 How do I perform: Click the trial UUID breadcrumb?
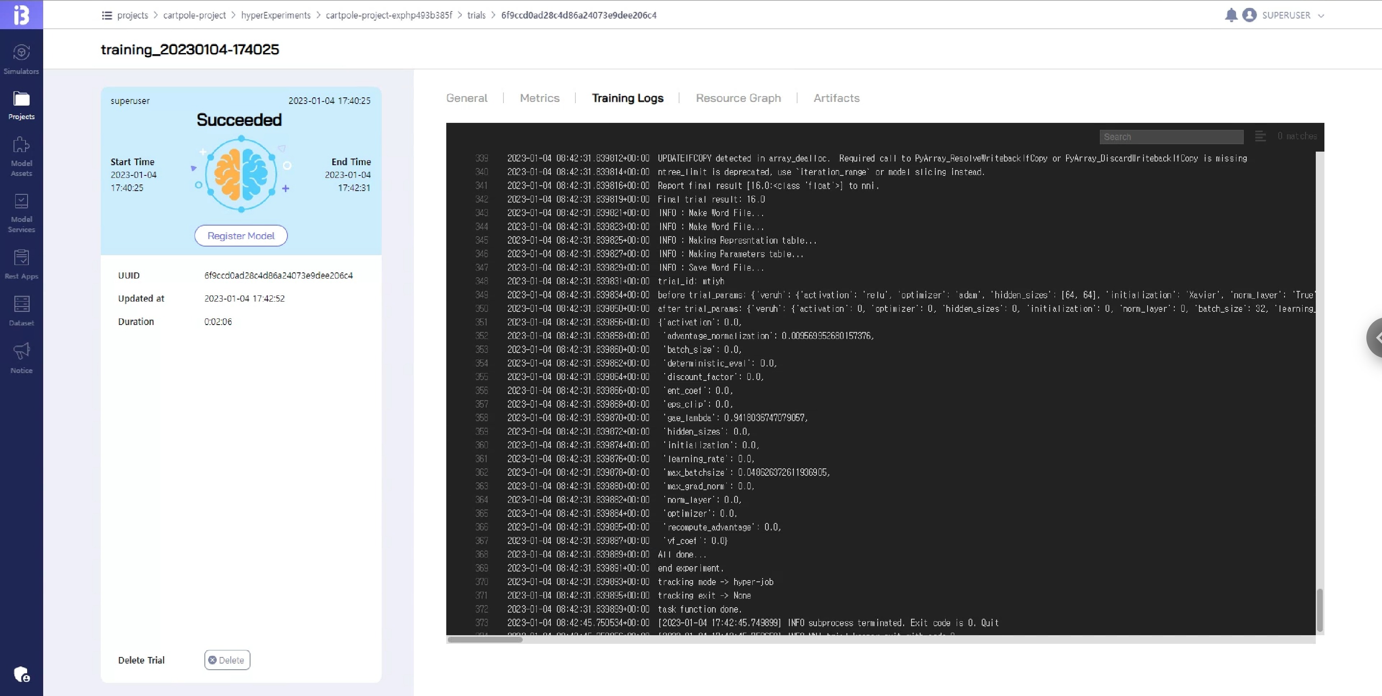[x=579, y=15]
